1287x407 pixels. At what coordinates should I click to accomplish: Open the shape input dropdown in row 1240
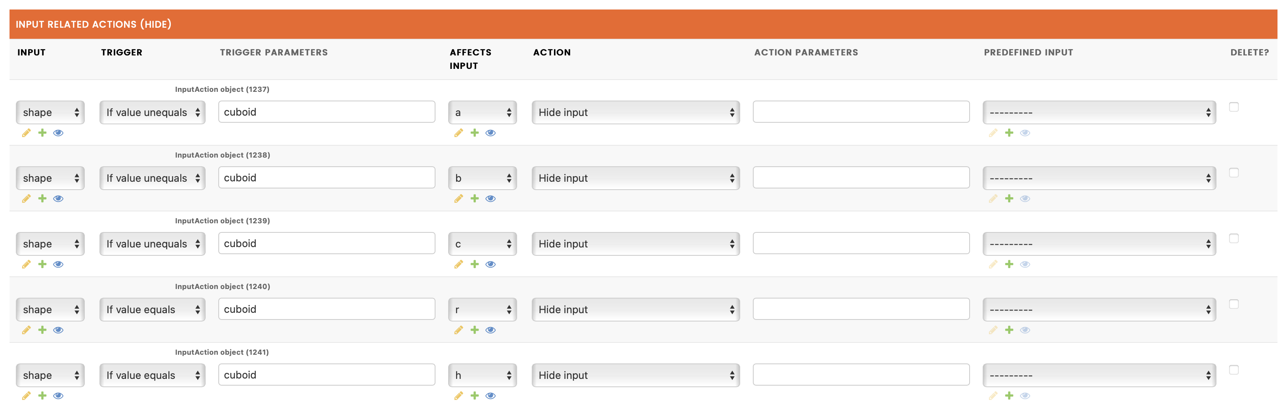(x=50, y=310)
